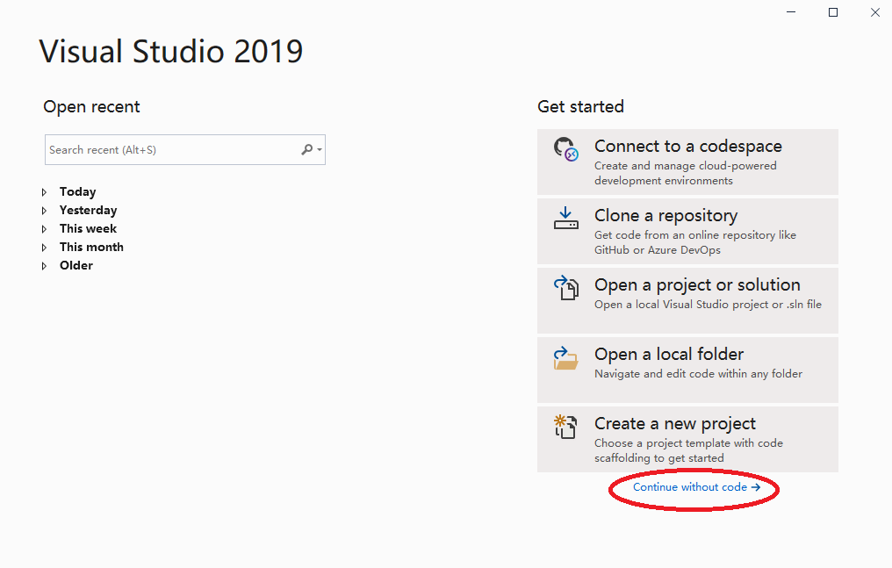The width and height of the screenshot is (892, 568).
Task: Expand the Today group
Action: [x=45, y=192]
